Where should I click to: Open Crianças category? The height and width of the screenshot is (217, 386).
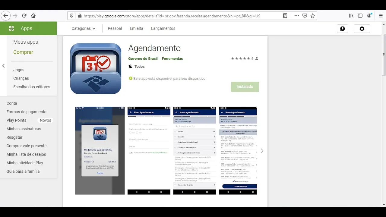(x=21, y=78)
